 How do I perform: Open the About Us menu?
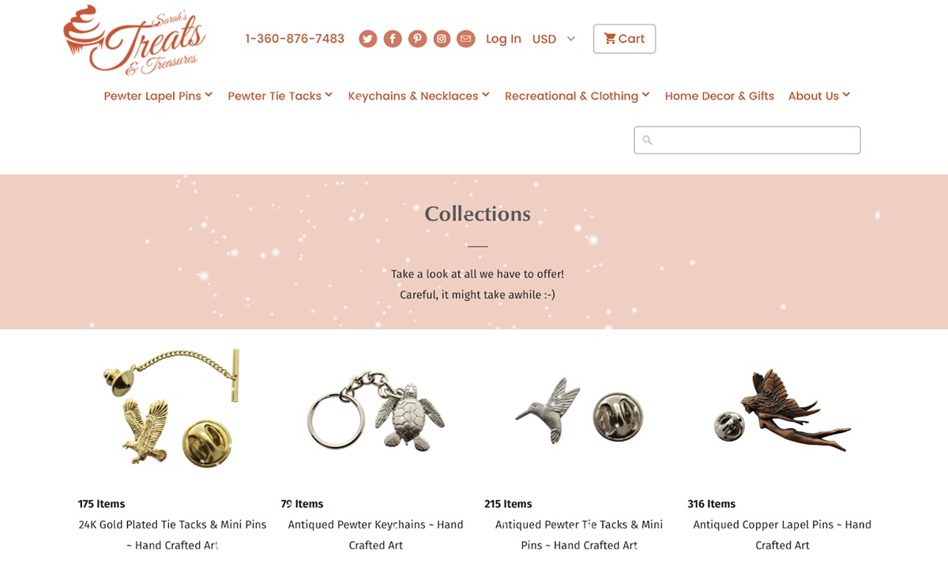pos(819,96)
